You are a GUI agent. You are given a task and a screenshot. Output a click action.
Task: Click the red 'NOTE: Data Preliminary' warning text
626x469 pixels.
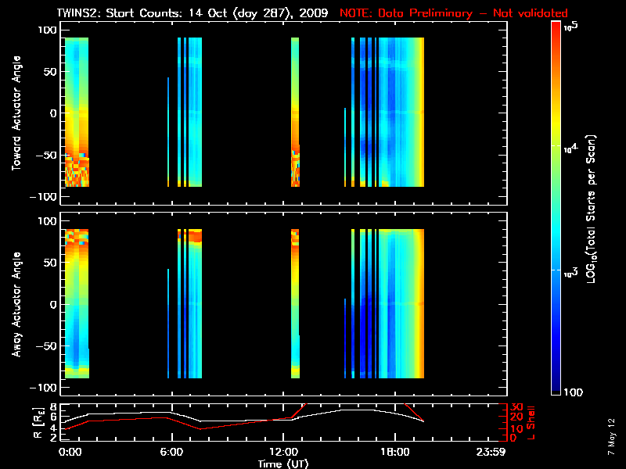click(454, 13)
